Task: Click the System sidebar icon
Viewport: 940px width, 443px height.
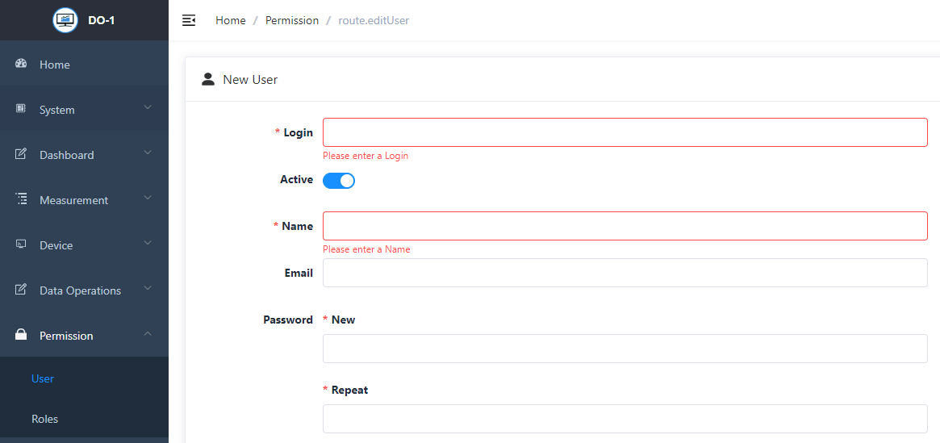Action: [22, 109]
